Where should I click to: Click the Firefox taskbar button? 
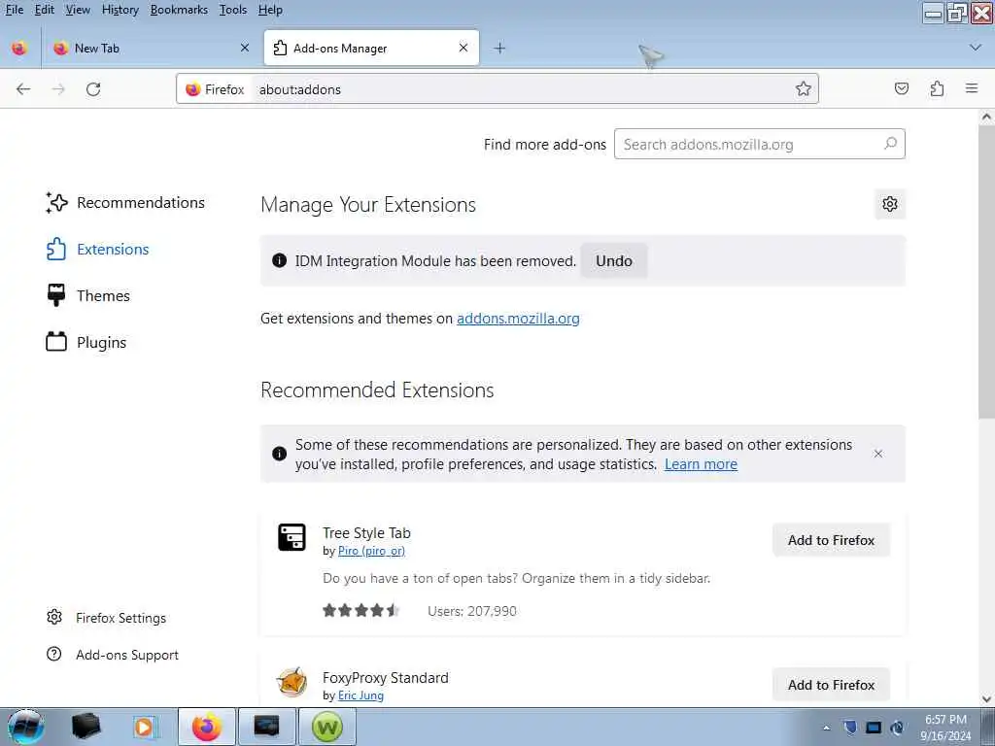pos(207,727)
